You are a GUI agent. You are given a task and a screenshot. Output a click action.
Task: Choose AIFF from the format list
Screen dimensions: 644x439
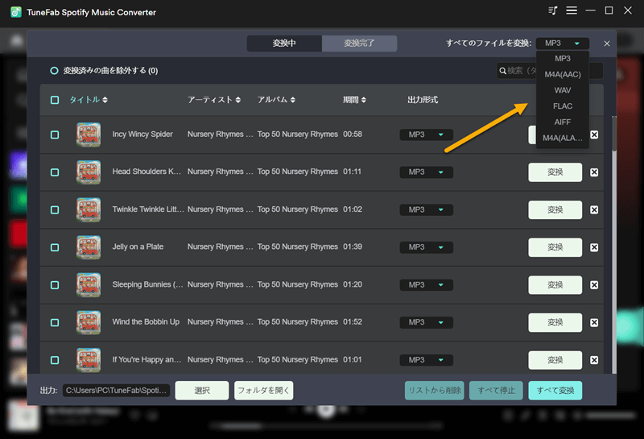point(562,122)
